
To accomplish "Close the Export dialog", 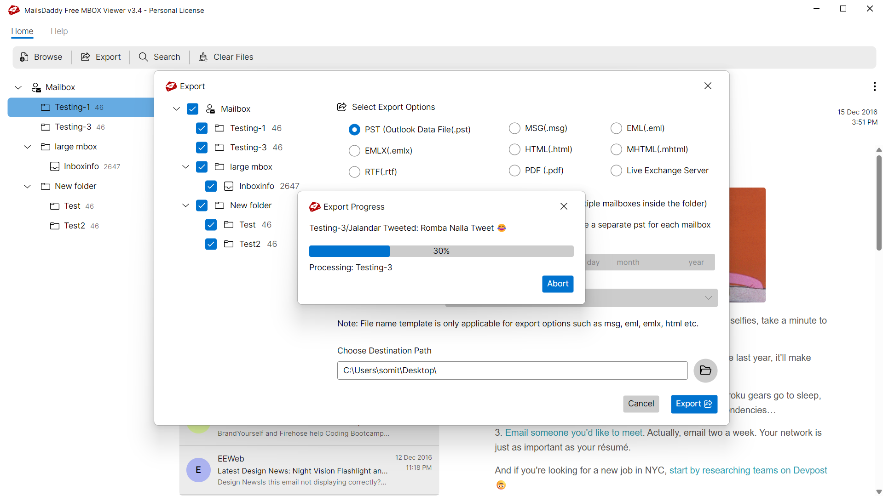I will tap(708, 86).
